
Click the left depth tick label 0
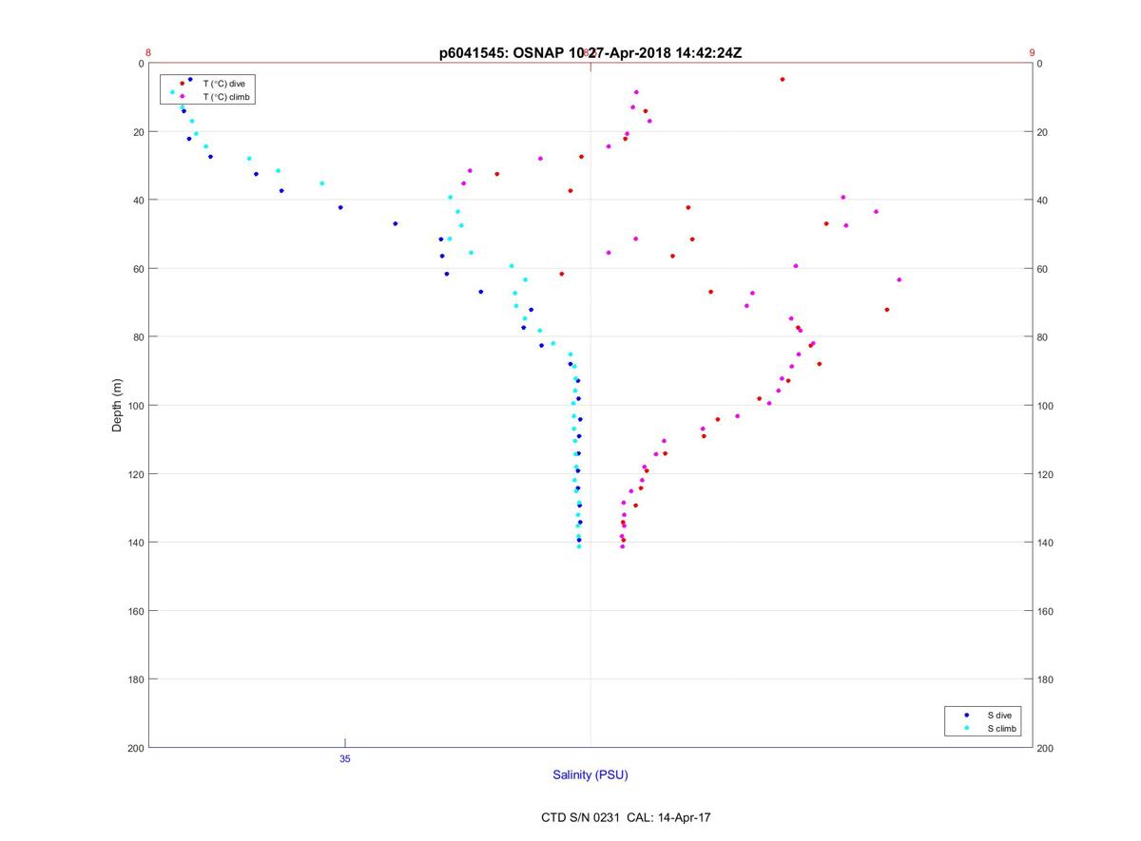click(141, 64)
